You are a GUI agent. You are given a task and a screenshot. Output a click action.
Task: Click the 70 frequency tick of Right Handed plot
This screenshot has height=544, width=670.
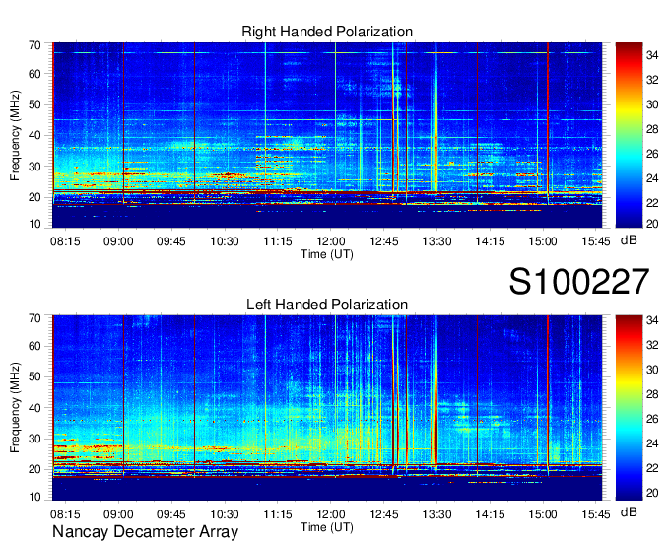34,45
